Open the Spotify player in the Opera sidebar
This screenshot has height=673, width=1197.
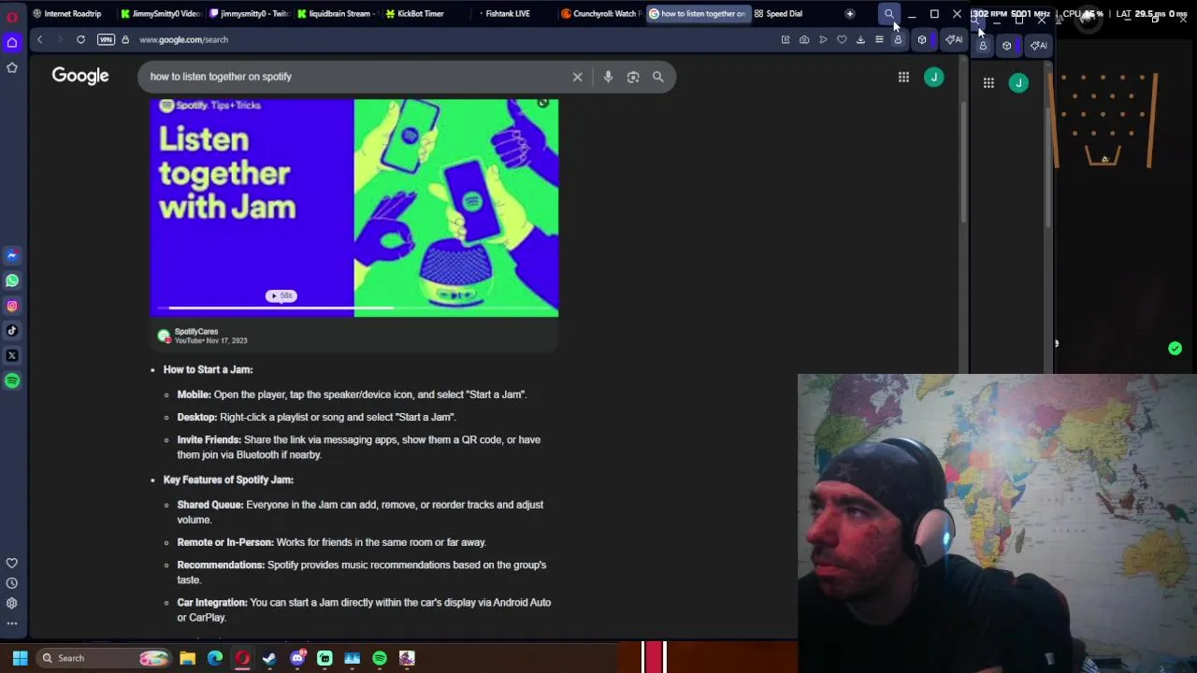tap(12, 380)
